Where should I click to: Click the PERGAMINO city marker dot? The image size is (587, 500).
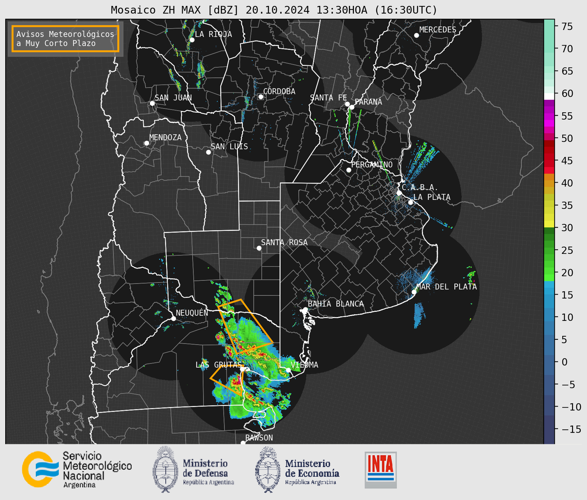tap(349, 170)
